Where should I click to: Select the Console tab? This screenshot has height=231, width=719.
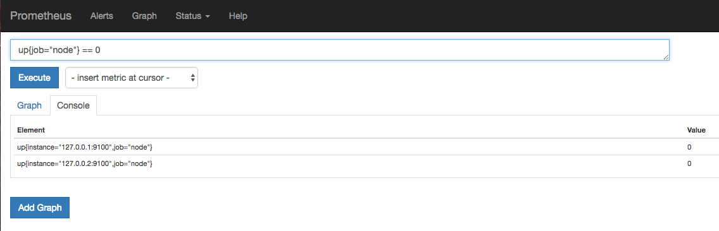[73, 105]
